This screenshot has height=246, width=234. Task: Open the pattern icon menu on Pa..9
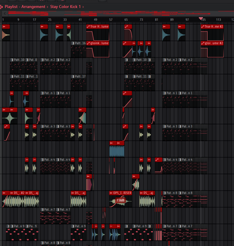tap(27, 226)
